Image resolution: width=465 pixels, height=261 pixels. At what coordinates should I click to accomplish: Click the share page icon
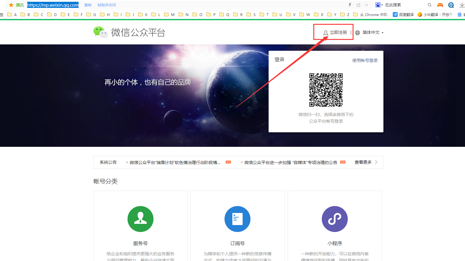click(359, 5)
